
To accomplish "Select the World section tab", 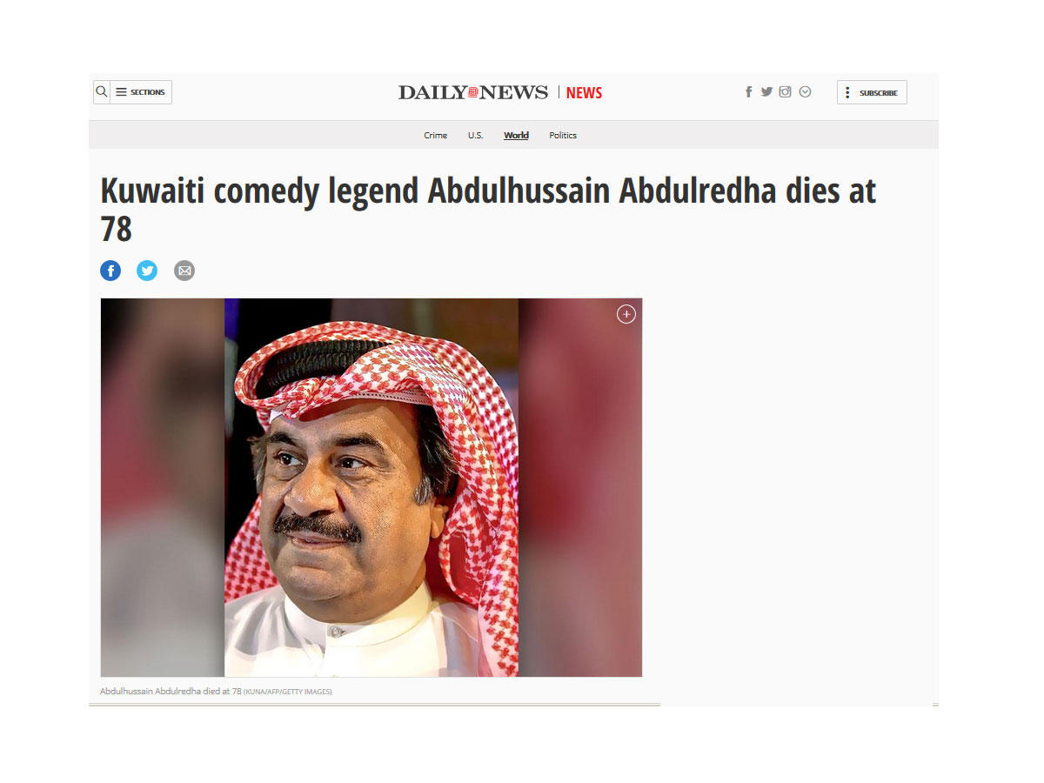I will coord(516,136).
